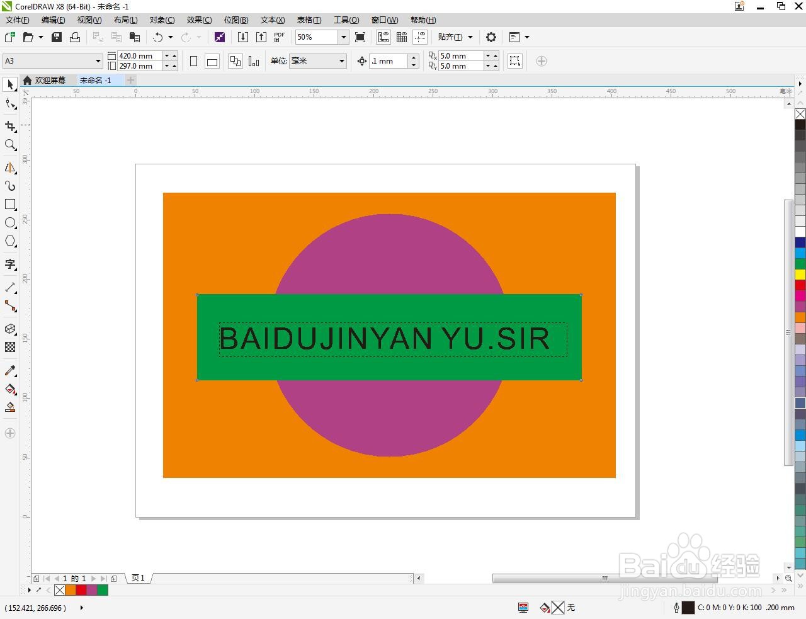Select the Connector tool
The width and height of the screenshot is (806, 619).
click(10, 306)
